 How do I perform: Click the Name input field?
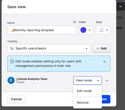42,30
